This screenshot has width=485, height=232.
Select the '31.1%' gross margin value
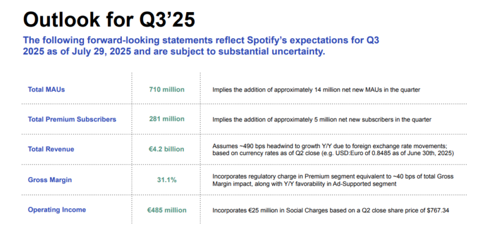pos(167,179)
